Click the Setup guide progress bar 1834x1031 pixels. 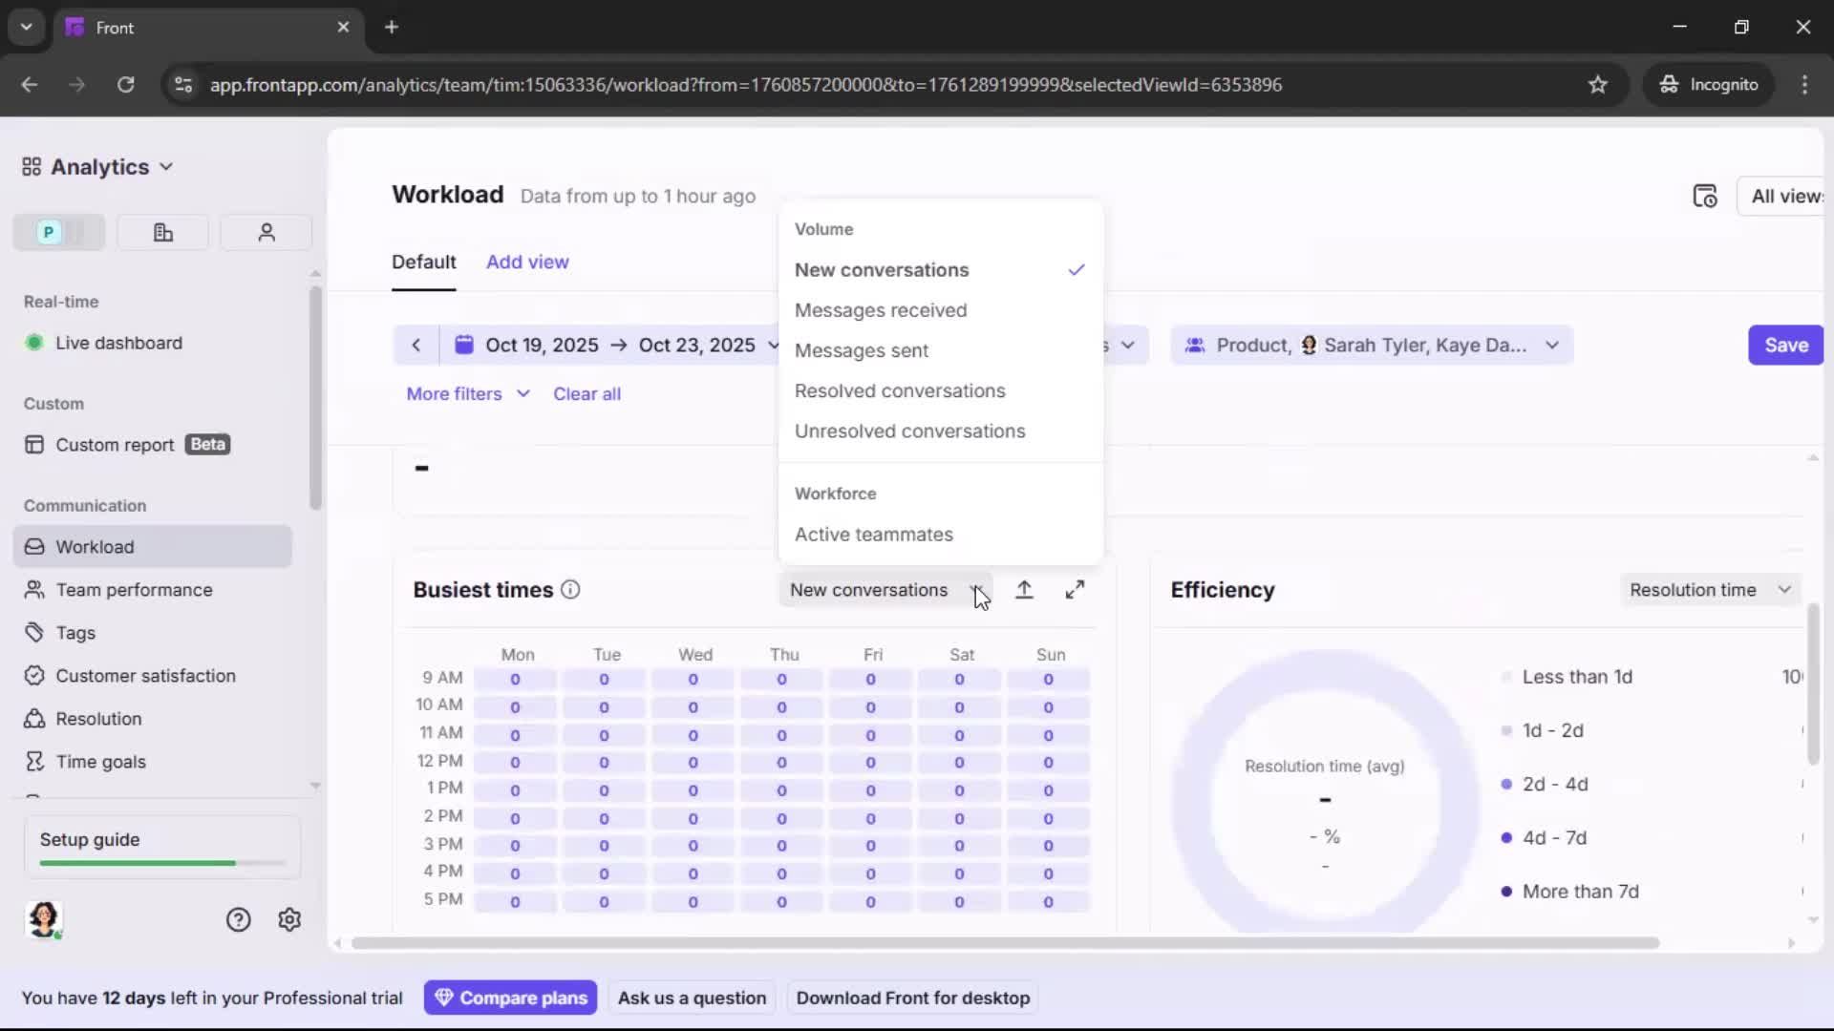(160, 862)
